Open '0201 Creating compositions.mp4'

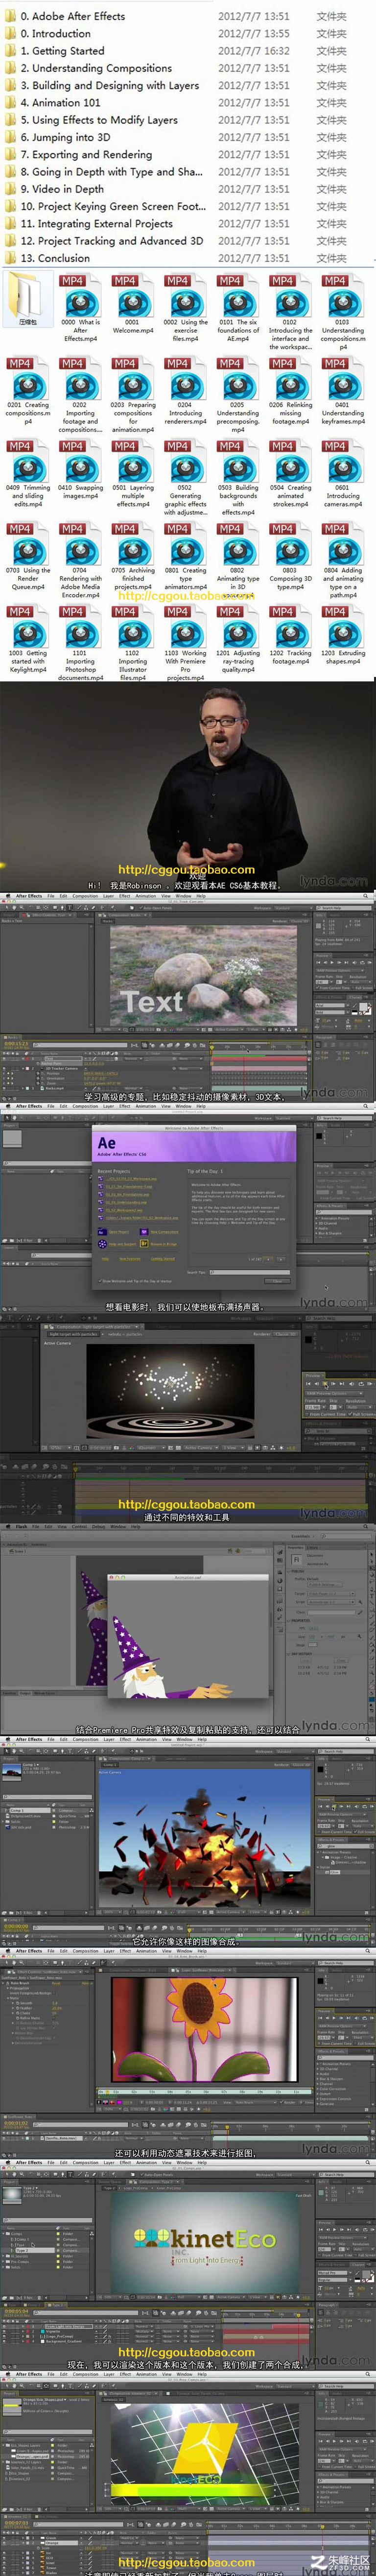(27, 392)
